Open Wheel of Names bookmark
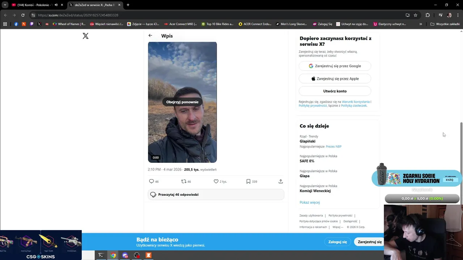This screenshot has width=463, height=260. tap(69, 24)
